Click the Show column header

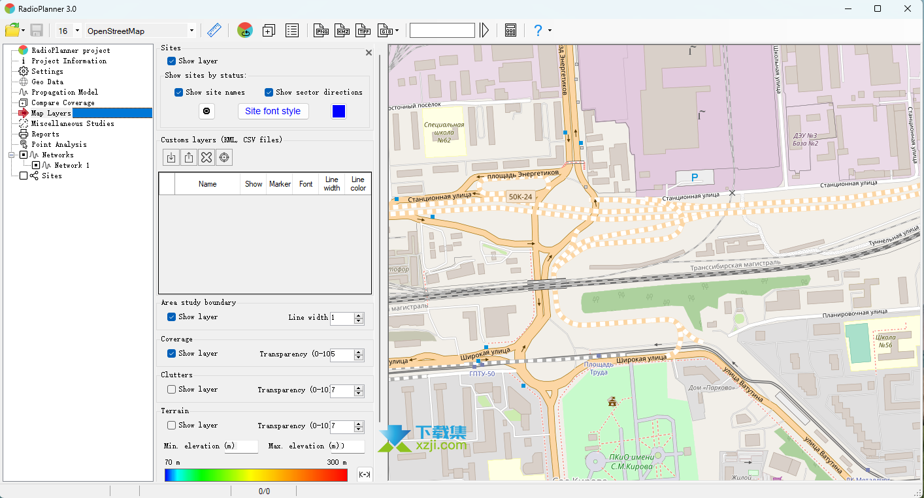(x=254, y=184)
